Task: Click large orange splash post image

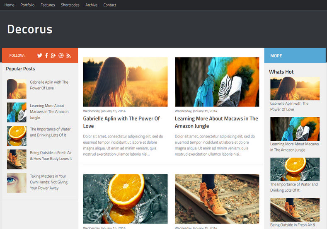Action: tap(125, 199)
